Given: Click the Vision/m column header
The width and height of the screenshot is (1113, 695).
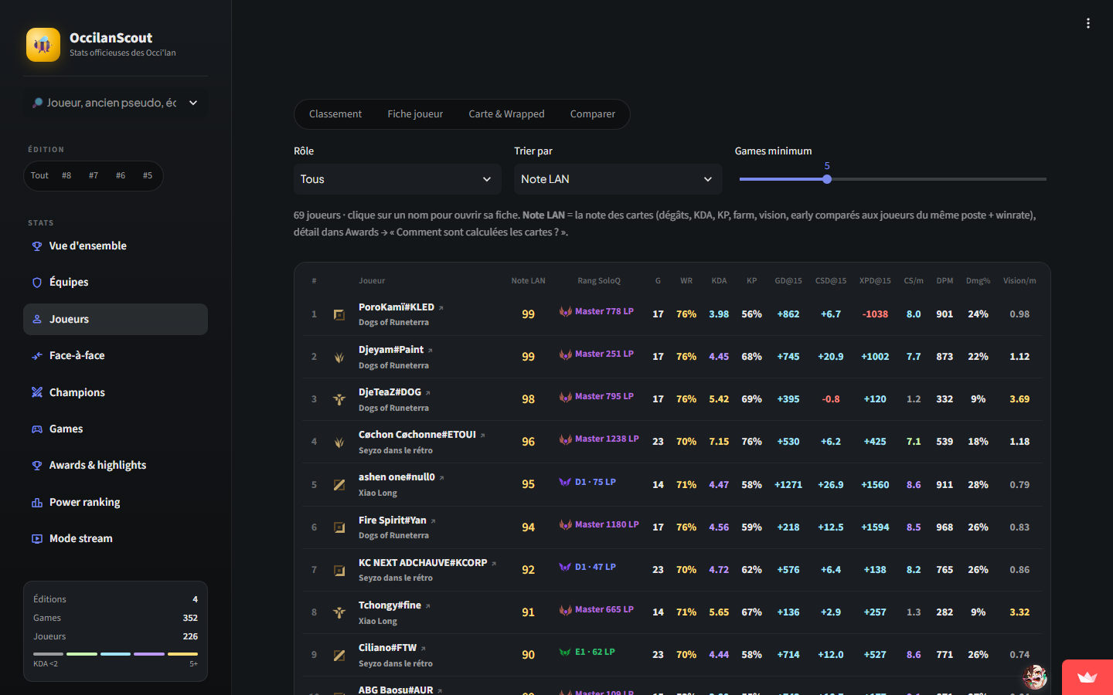Looking at the screenshot, I should [1019, 281].
